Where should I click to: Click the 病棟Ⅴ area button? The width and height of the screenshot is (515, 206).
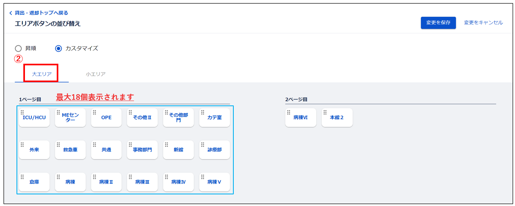[214, 182]
